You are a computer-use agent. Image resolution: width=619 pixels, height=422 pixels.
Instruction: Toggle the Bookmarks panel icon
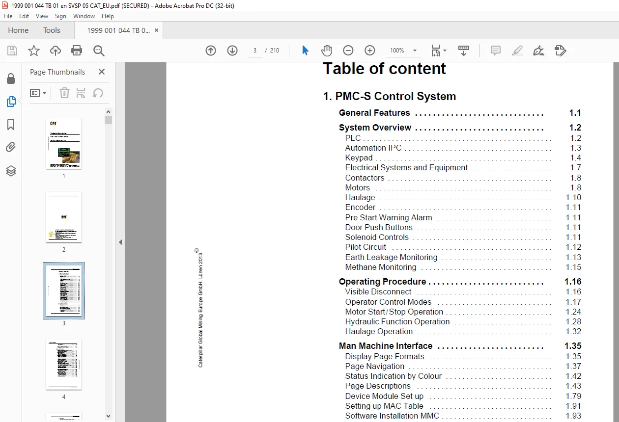(11, 125)
